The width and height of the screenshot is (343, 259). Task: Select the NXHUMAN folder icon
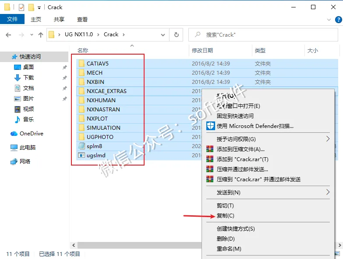81,100
